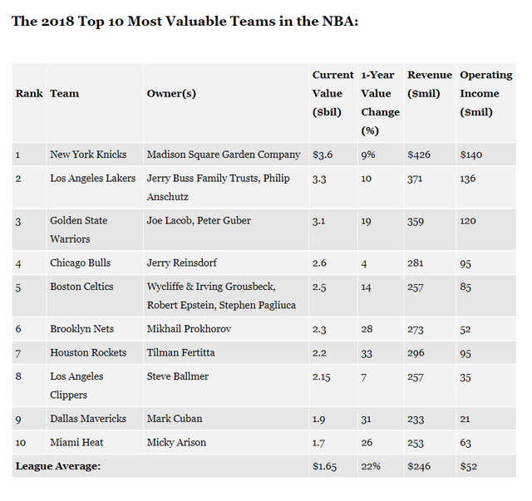Select the Golden State Warriors cell
Image resolution: width=532 pixels, height=501 pixels.
78,229
